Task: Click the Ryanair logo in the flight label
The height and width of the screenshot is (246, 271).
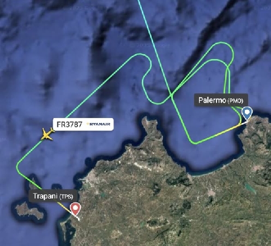Action: click(x=98, y=124)
